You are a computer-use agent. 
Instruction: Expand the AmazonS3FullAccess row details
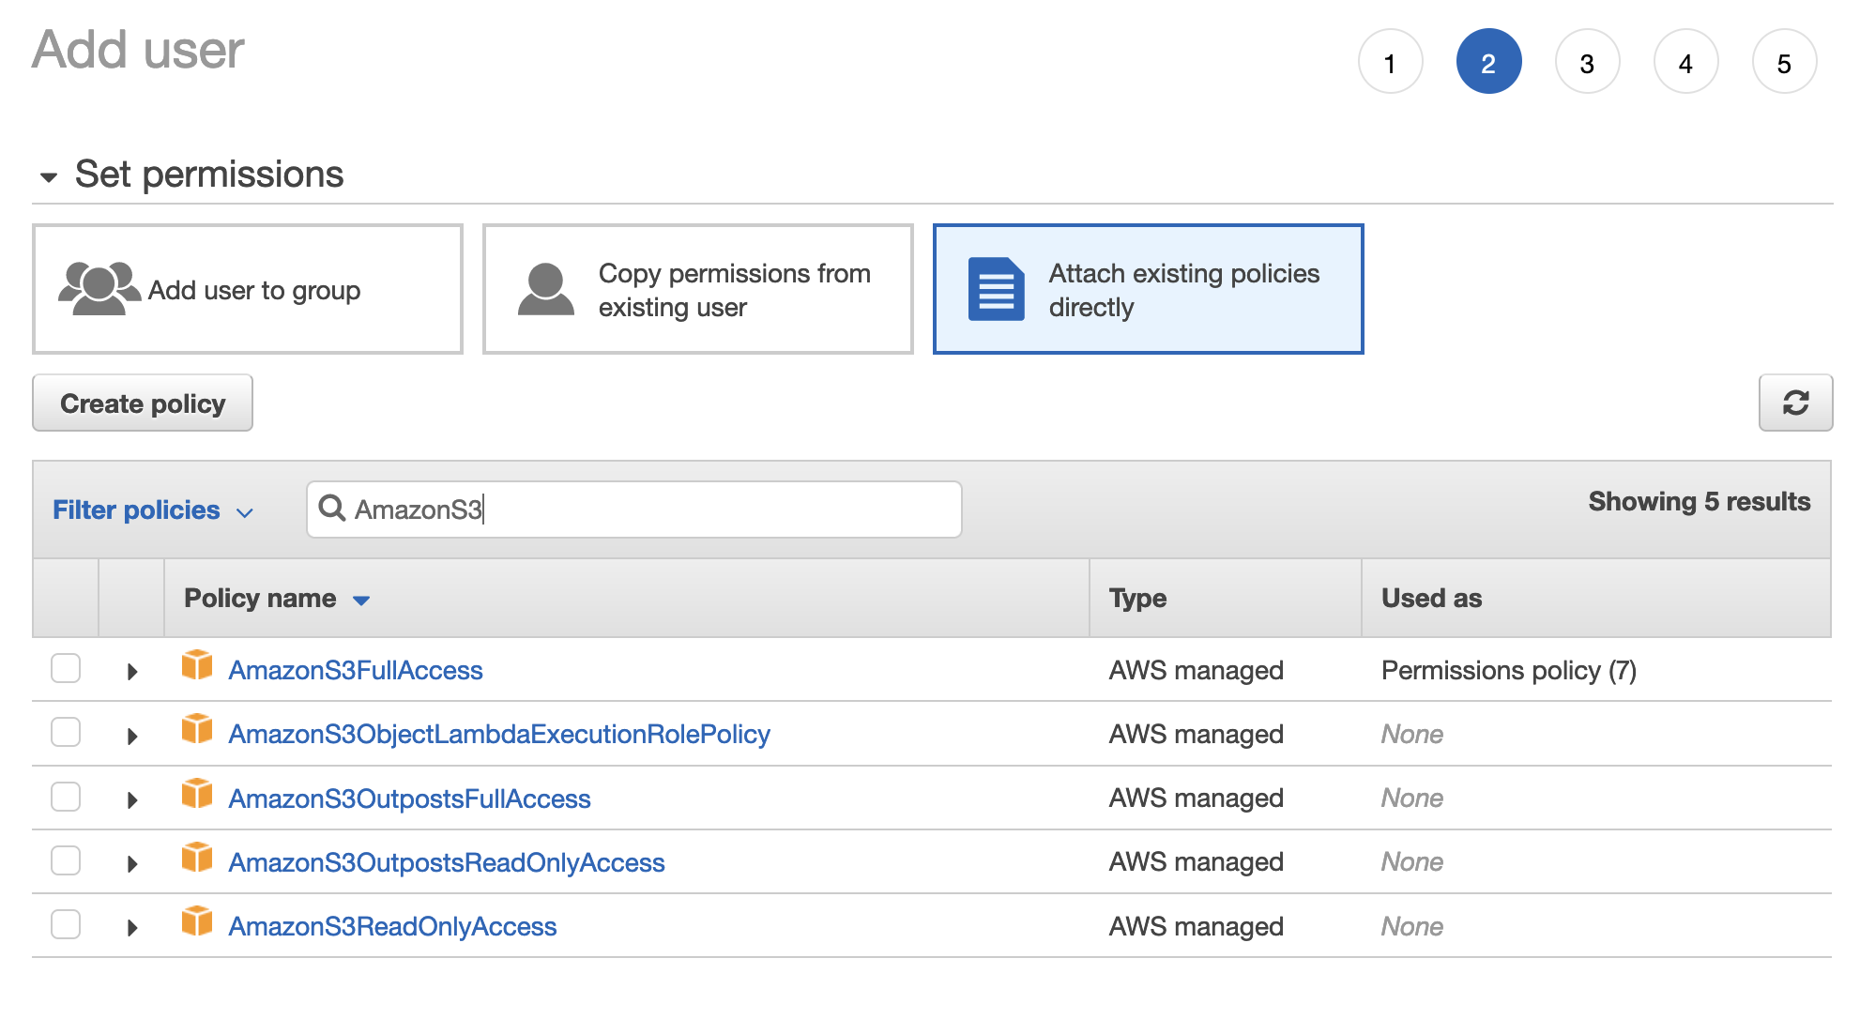[132, 672]
